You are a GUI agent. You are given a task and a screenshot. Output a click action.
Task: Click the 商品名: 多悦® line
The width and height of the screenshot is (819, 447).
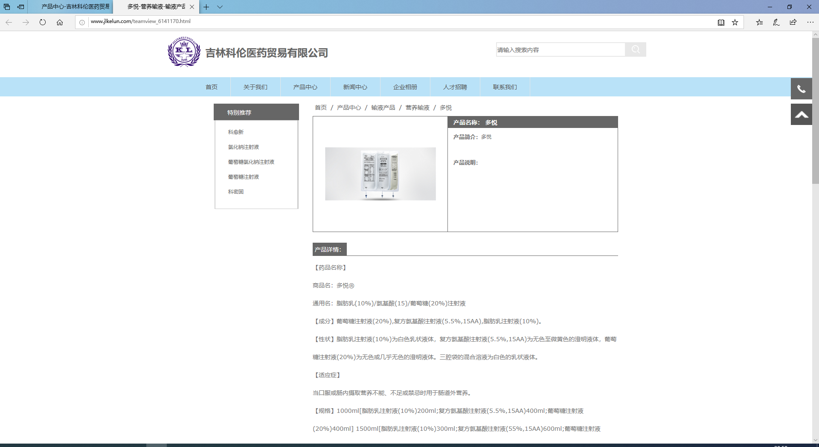(334, 285)
